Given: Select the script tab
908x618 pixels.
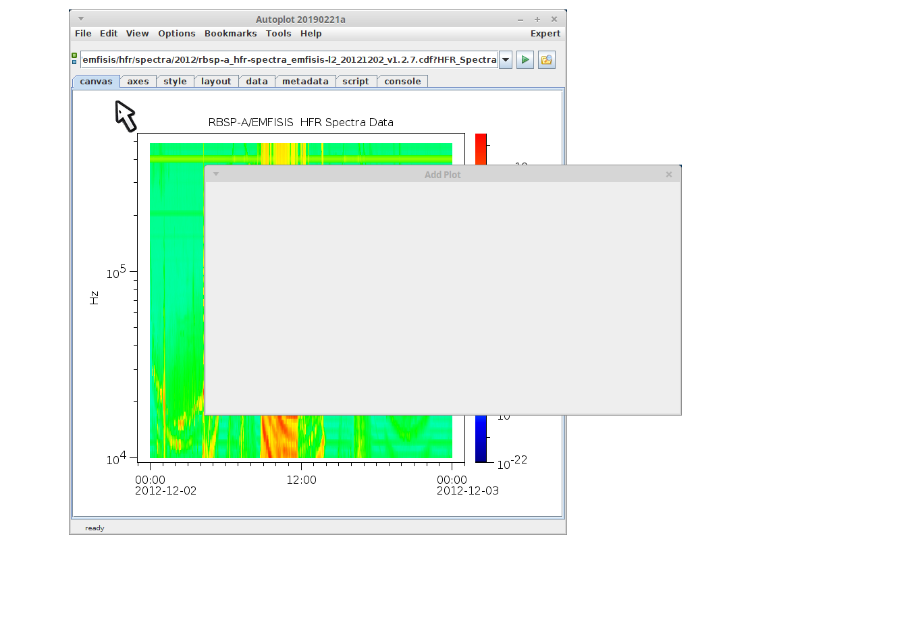Looking at the screenshot, I should pos(355,82).
